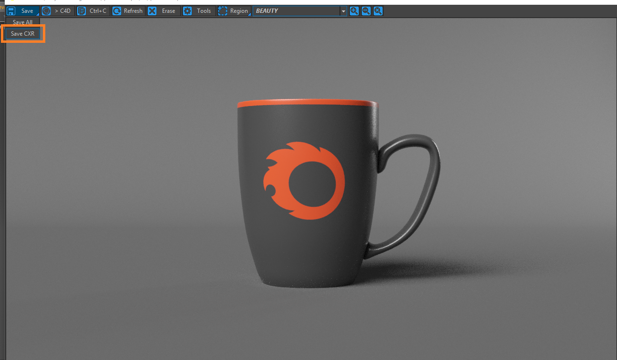This screenshot has height=360, width=617.
Task: Choose Save CXR from the save menu
Action: click(22, 34)
